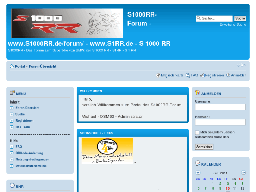Select day 10 in the calendar

pyautogui.click(x=227, y=188)
